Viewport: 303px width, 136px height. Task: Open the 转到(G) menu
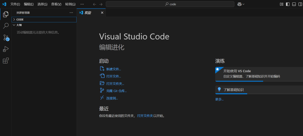[x=70, y=4]
